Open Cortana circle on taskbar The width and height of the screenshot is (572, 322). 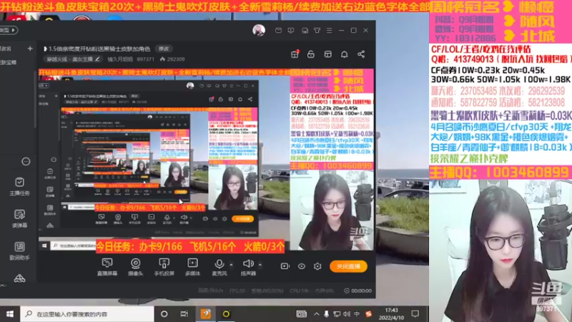(x=164, y=314)
